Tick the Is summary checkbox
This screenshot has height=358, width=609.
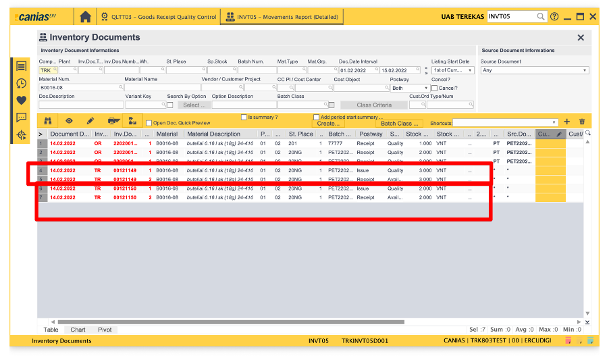244,117
